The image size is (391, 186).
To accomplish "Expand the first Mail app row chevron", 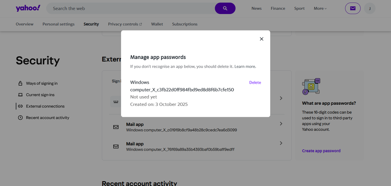I will (x=281, y=124).
